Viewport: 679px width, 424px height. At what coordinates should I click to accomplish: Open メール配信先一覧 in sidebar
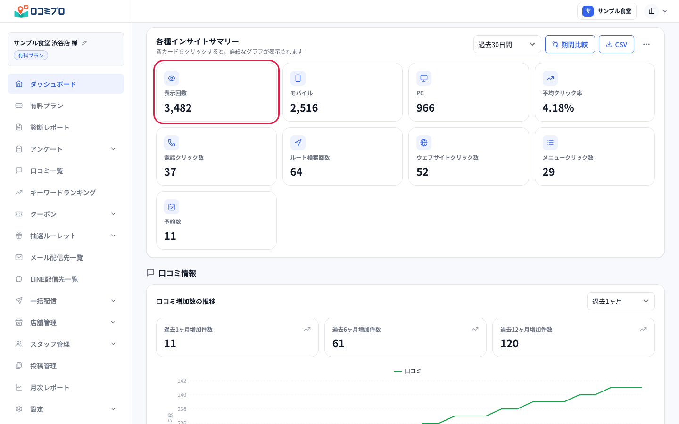tap(66, 257)
